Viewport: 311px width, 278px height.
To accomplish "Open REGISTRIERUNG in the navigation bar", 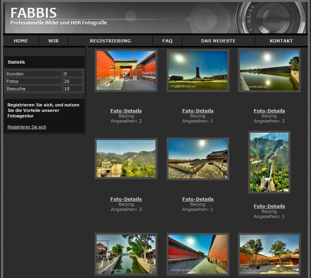I will [x=110, y=41].
